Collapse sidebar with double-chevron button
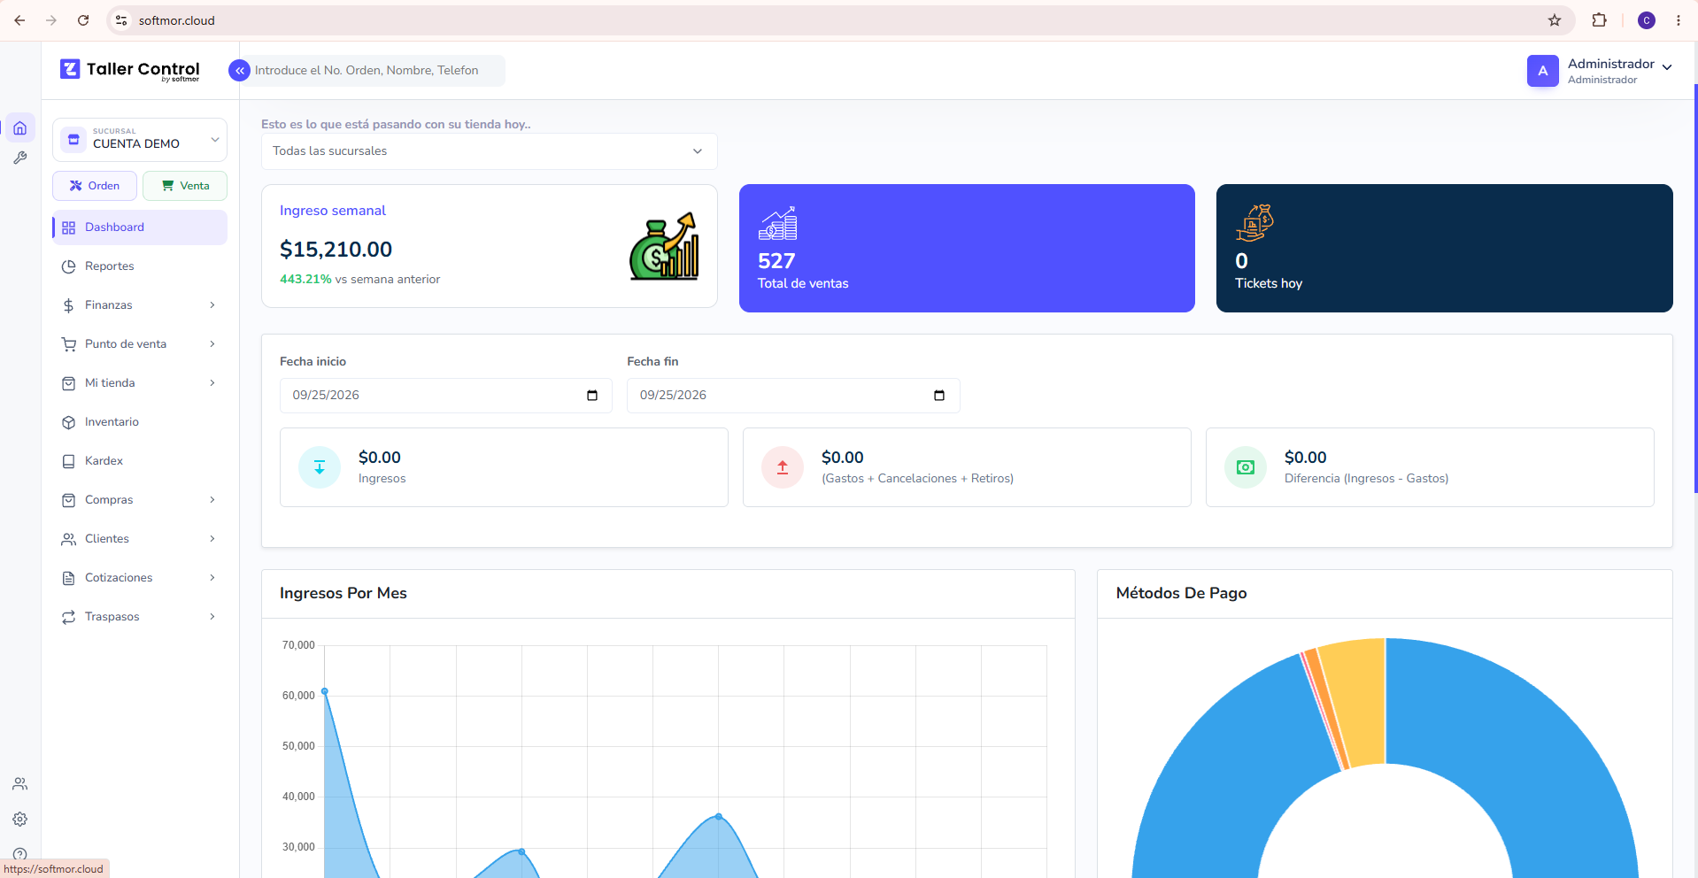Image resolution: width=1698 pixels, height=878 pixels. coord(239,71)
